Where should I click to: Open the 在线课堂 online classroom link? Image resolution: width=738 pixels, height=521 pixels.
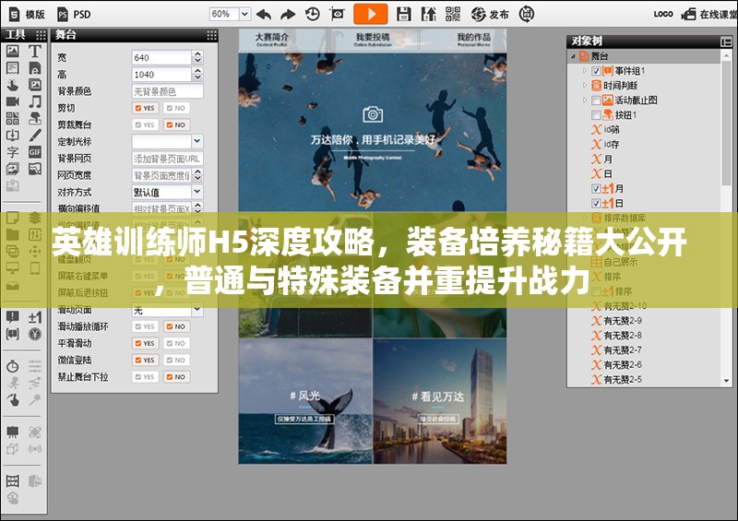[709, 14]
